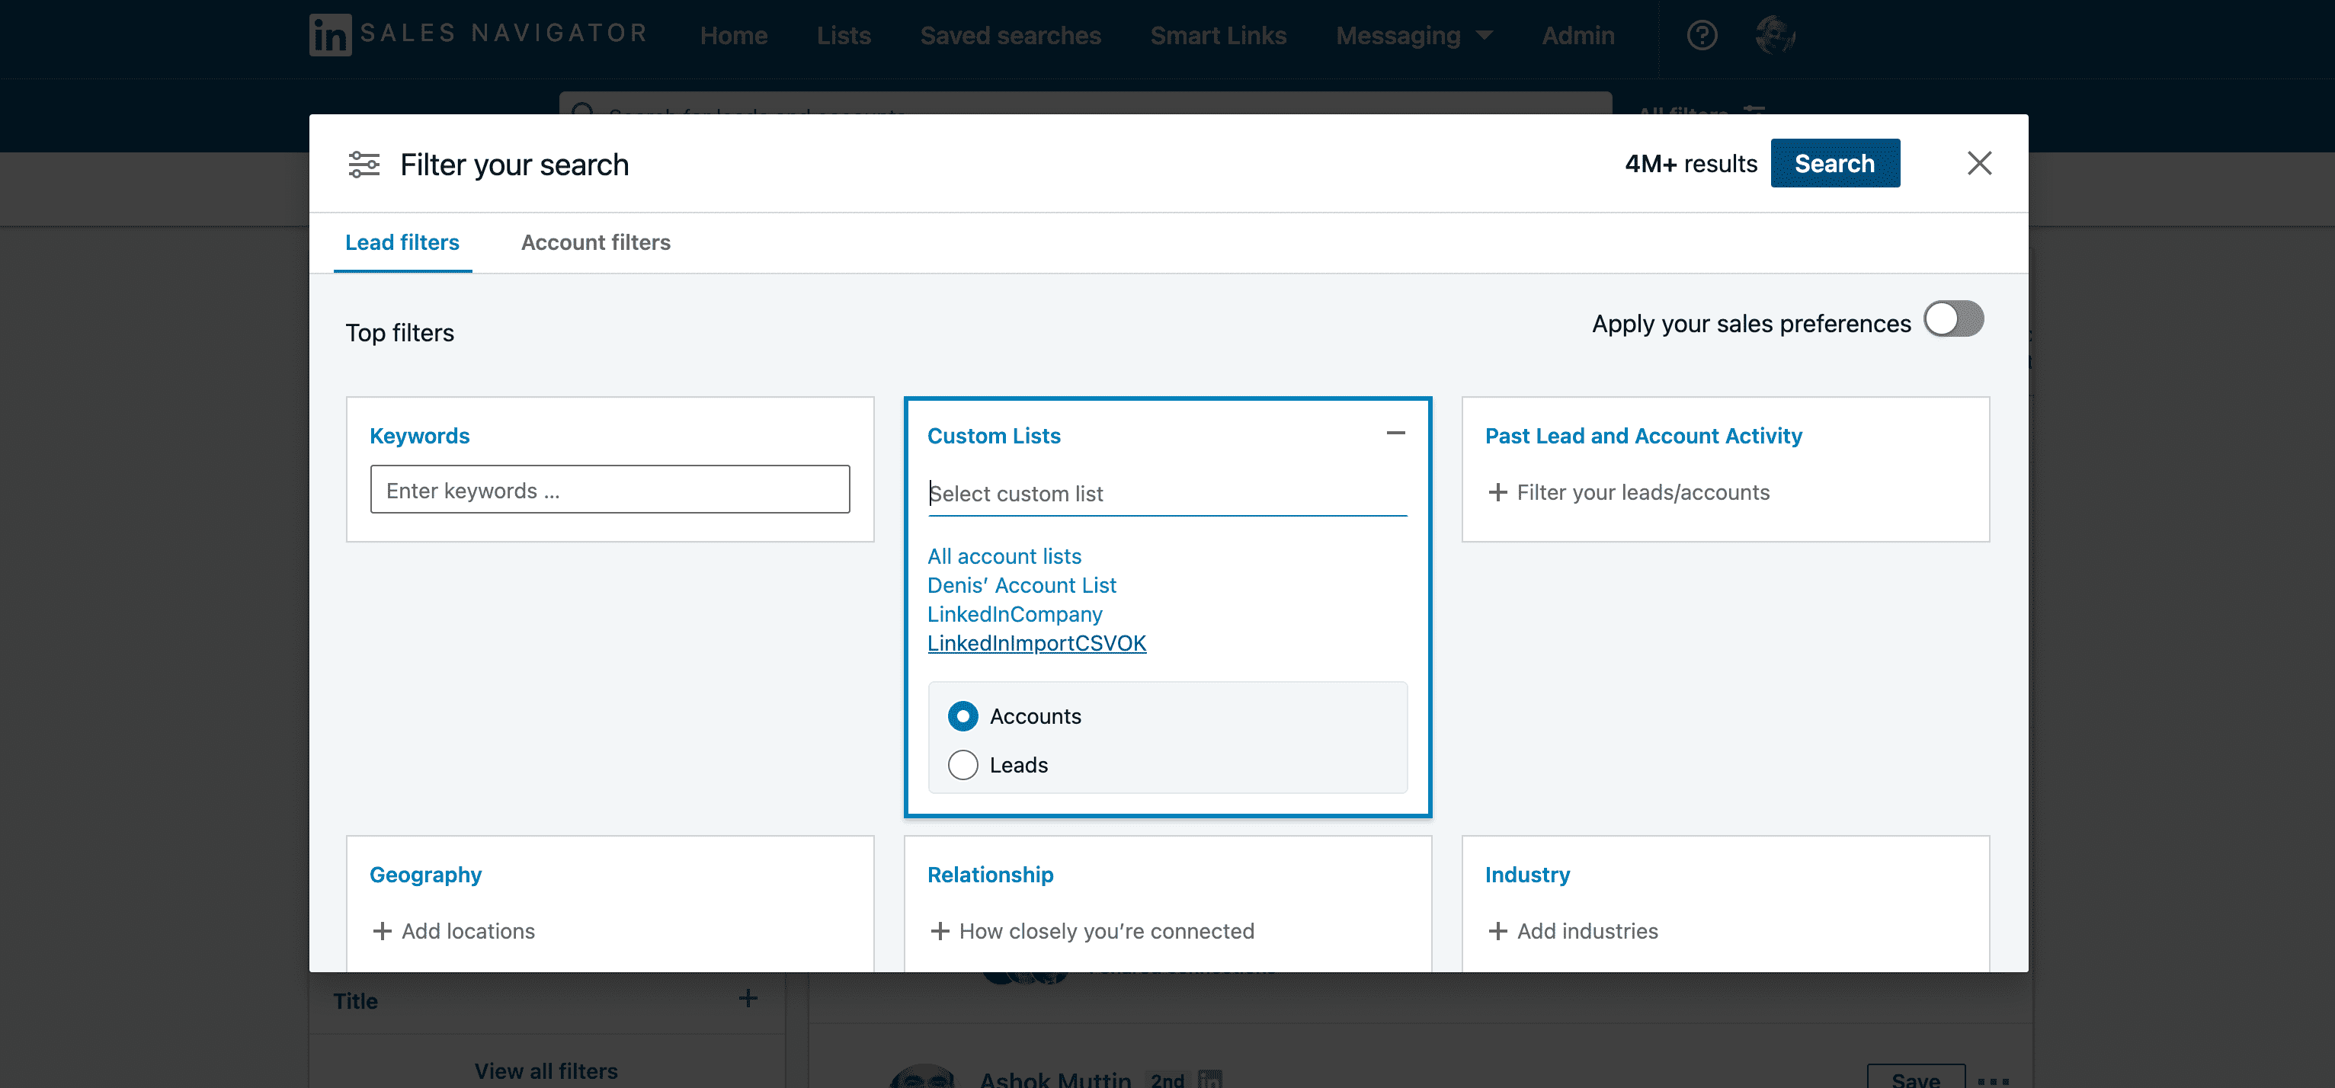Switch to Account filters tab
This screenshot has height=1088, width=2335.
[595, 242]
